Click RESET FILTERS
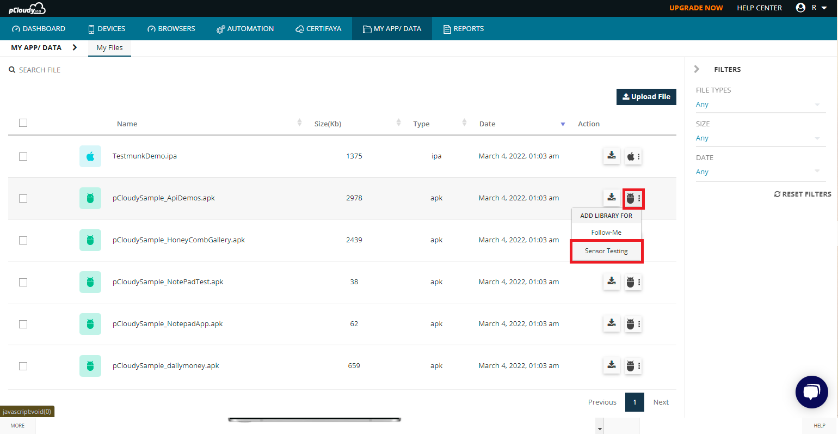The height and width of the screenshot is (434, 838). [x=803, y=194]
